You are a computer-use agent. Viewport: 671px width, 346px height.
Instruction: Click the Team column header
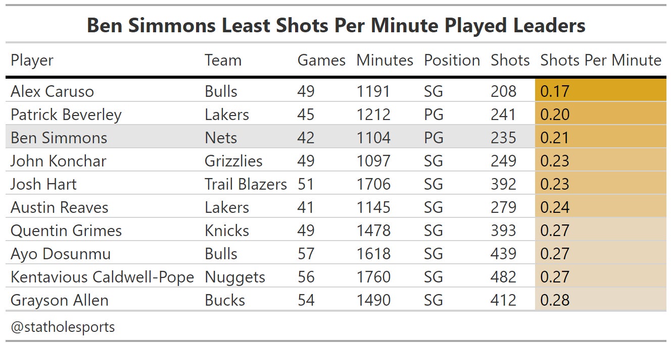point(223,61)
